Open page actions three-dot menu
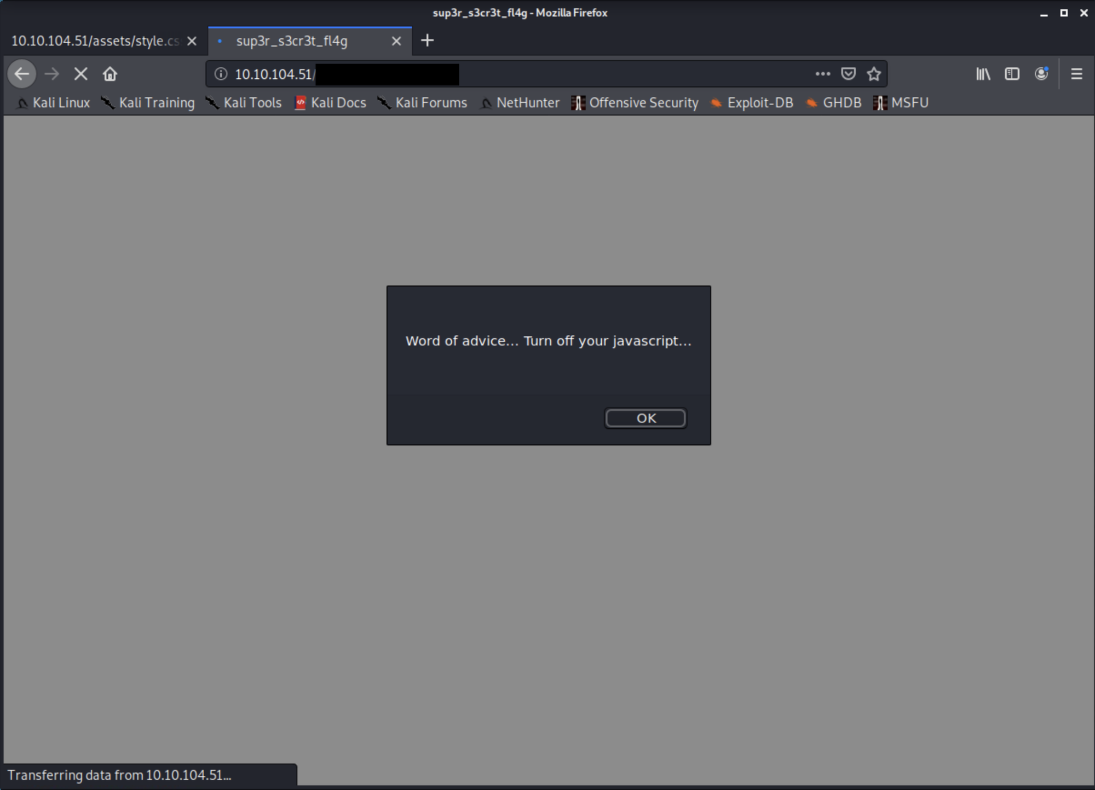The height and width of the screenshot is (790, 1095). click(822, 74)
